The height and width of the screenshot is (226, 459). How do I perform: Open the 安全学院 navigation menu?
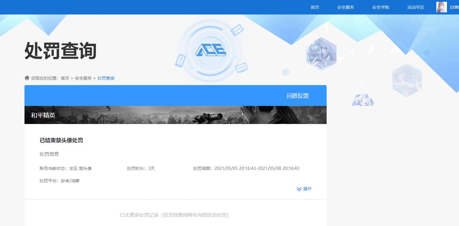click(x=381, y=7)
